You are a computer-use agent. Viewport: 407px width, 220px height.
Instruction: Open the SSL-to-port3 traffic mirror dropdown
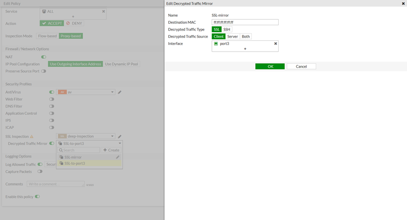[x=89, y=144]
